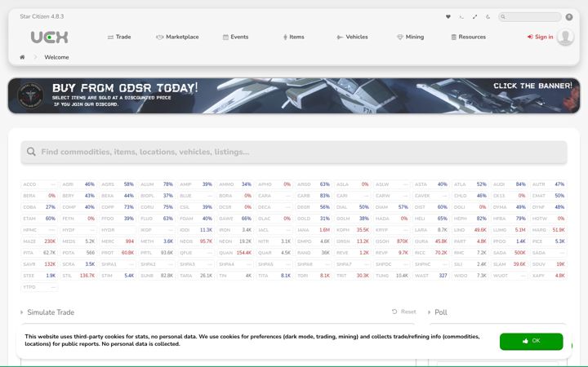Select the POTA 566 commodity tile

click(78, 253)
